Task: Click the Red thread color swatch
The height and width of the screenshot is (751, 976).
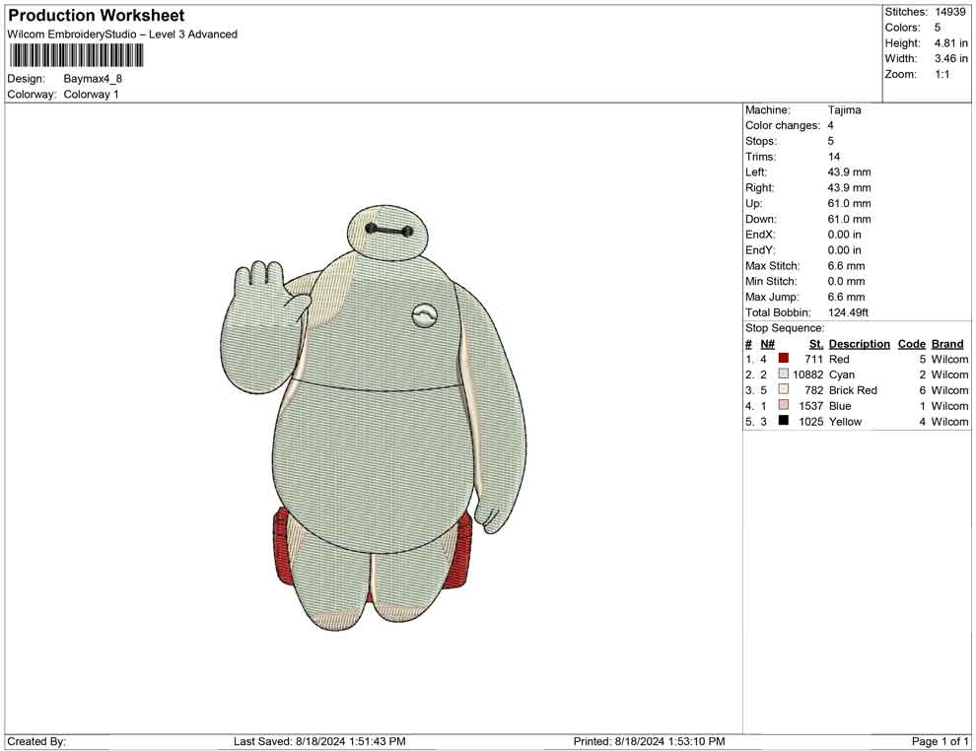Action: 783,358
